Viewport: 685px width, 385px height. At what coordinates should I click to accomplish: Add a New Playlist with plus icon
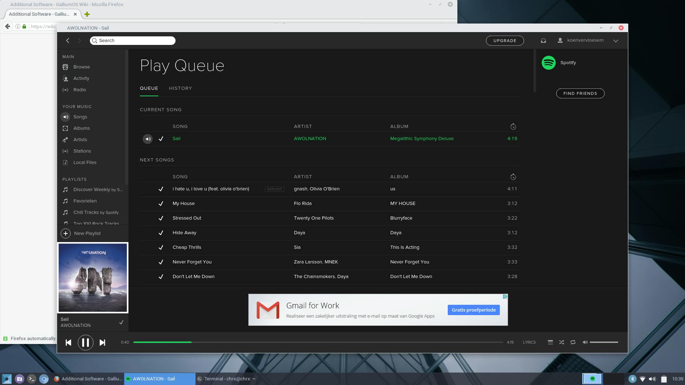[x=66, y=233]
